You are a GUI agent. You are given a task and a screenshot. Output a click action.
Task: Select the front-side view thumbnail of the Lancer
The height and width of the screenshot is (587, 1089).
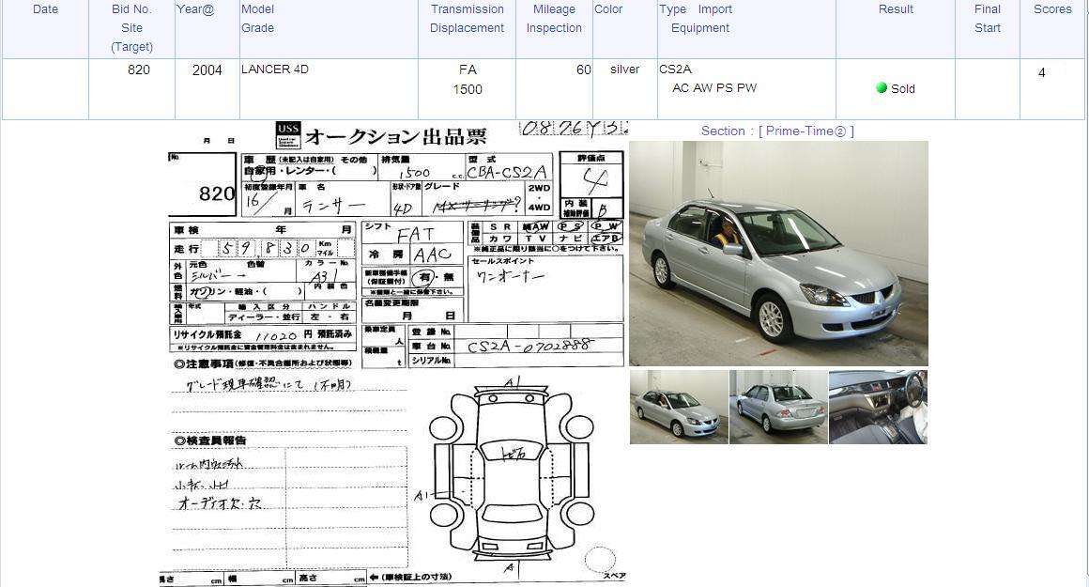click(679, 407)
